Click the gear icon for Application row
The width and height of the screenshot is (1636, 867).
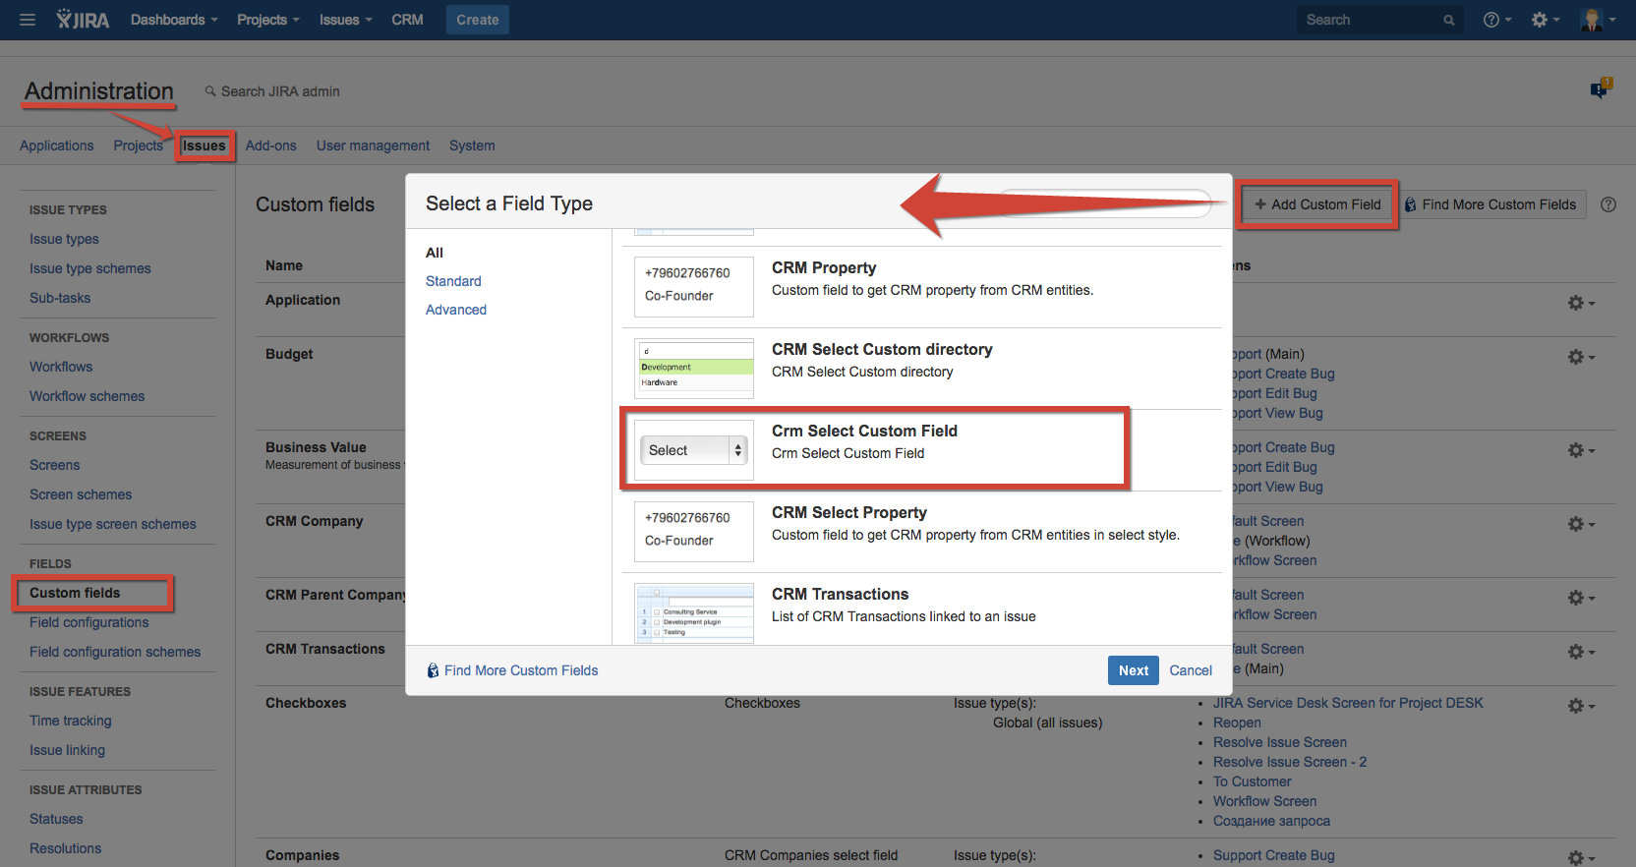tap(1580, 303)
